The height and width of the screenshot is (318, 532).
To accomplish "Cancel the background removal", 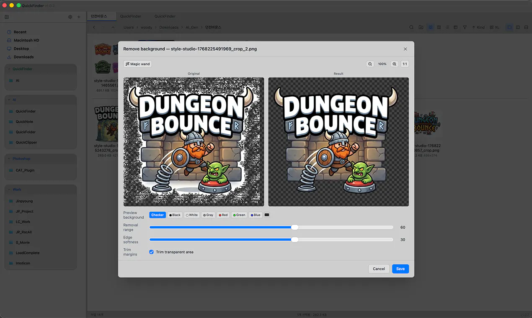I will point(379,269).
